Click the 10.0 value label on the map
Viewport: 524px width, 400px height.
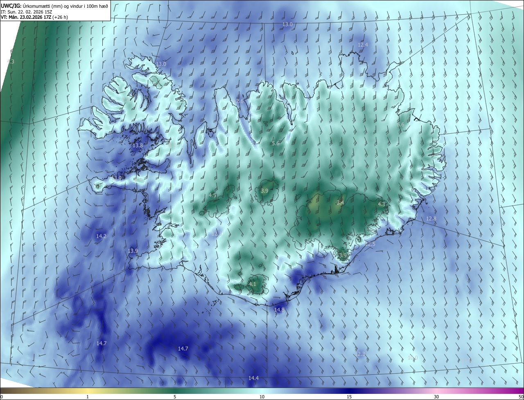[413, 357]
